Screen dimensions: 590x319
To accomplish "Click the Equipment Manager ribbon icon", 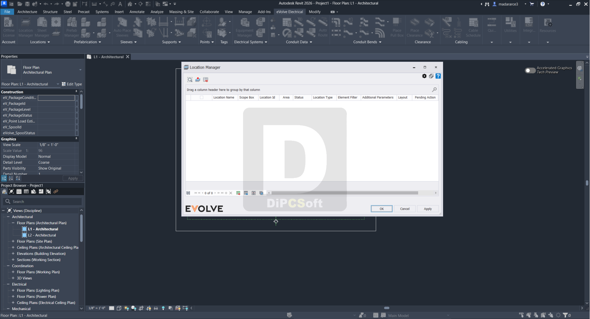I will point(245,27).
